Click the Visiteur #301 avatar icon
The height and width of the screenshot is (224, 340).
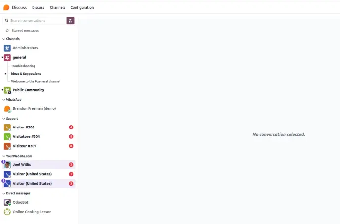pos(7,146)
